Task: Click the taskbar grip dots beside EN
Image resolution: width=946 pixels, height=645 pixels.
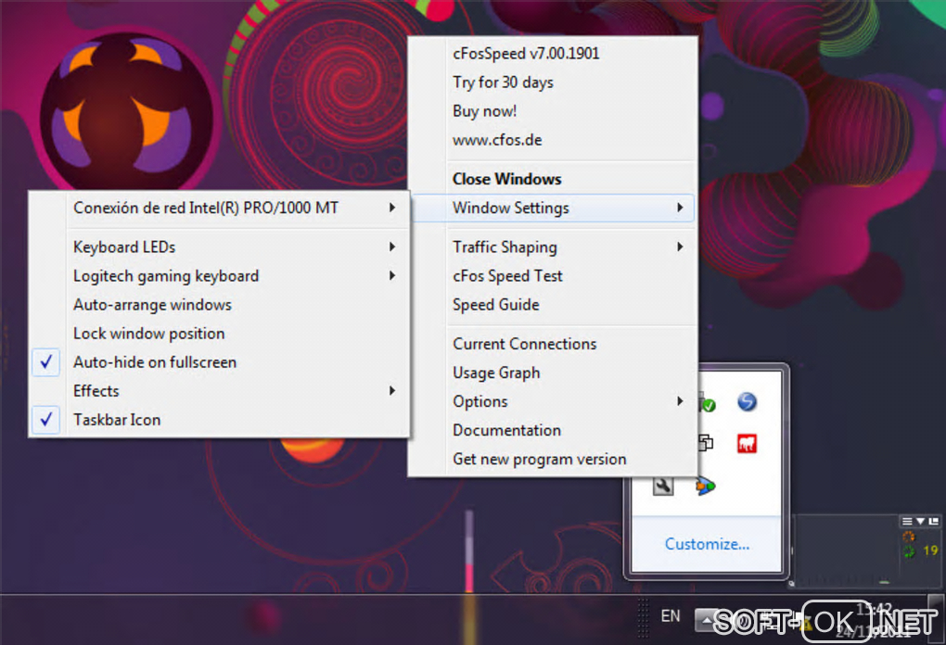Action: point(643,618)
